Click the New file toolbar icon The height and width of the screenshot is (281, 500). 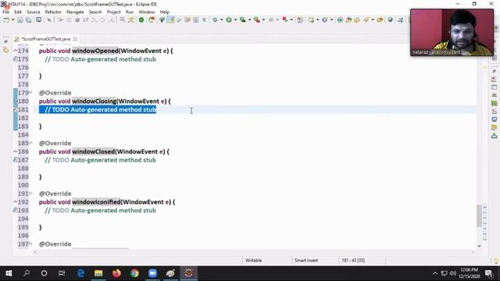tap(6, 20)
